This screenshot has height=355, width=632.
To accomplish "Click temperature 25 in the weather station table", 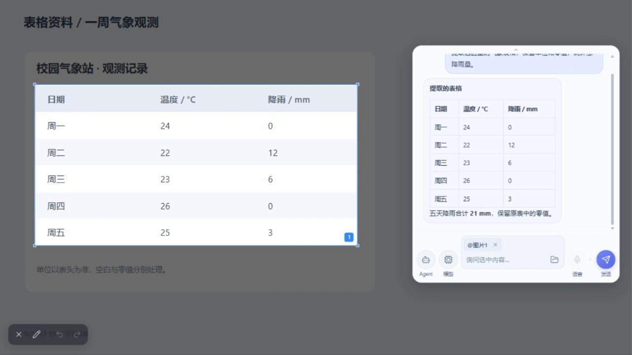I will click(x=165, y=233).
